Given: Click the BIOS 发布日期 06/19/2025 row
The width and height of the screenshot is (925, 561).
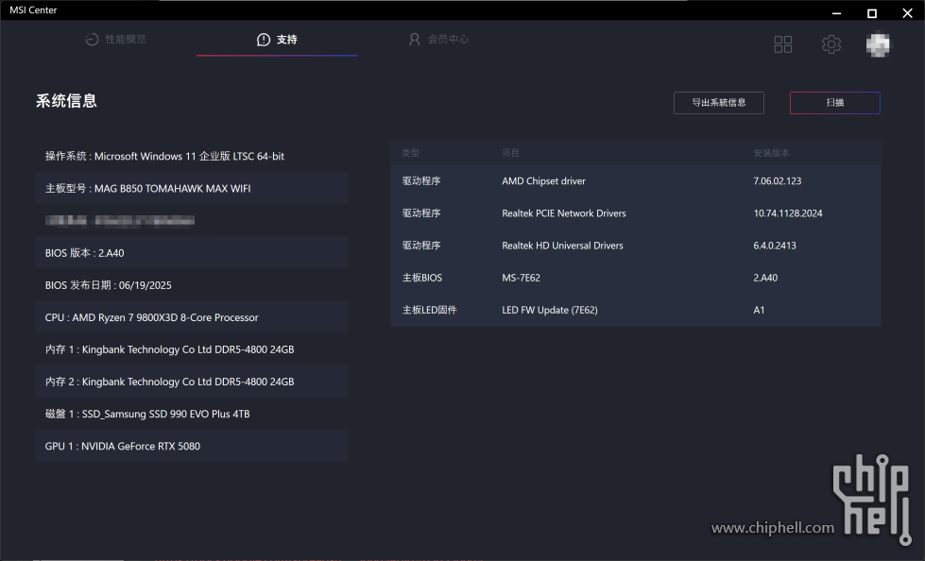Looking at the screenshot, I should tap(192, 285).
